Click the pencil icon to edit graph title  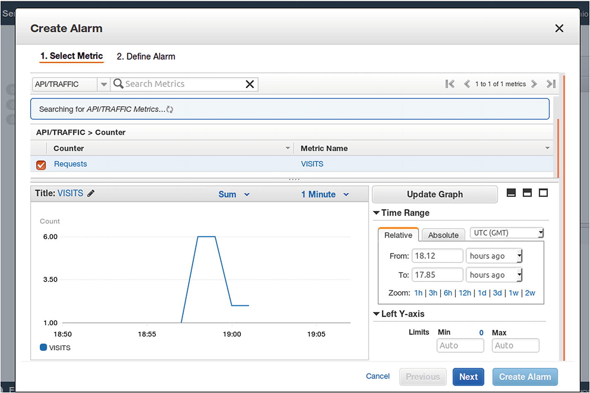(x=91, y=193)
